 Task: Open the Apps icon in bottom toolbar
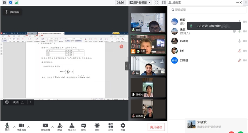[111, 127]
